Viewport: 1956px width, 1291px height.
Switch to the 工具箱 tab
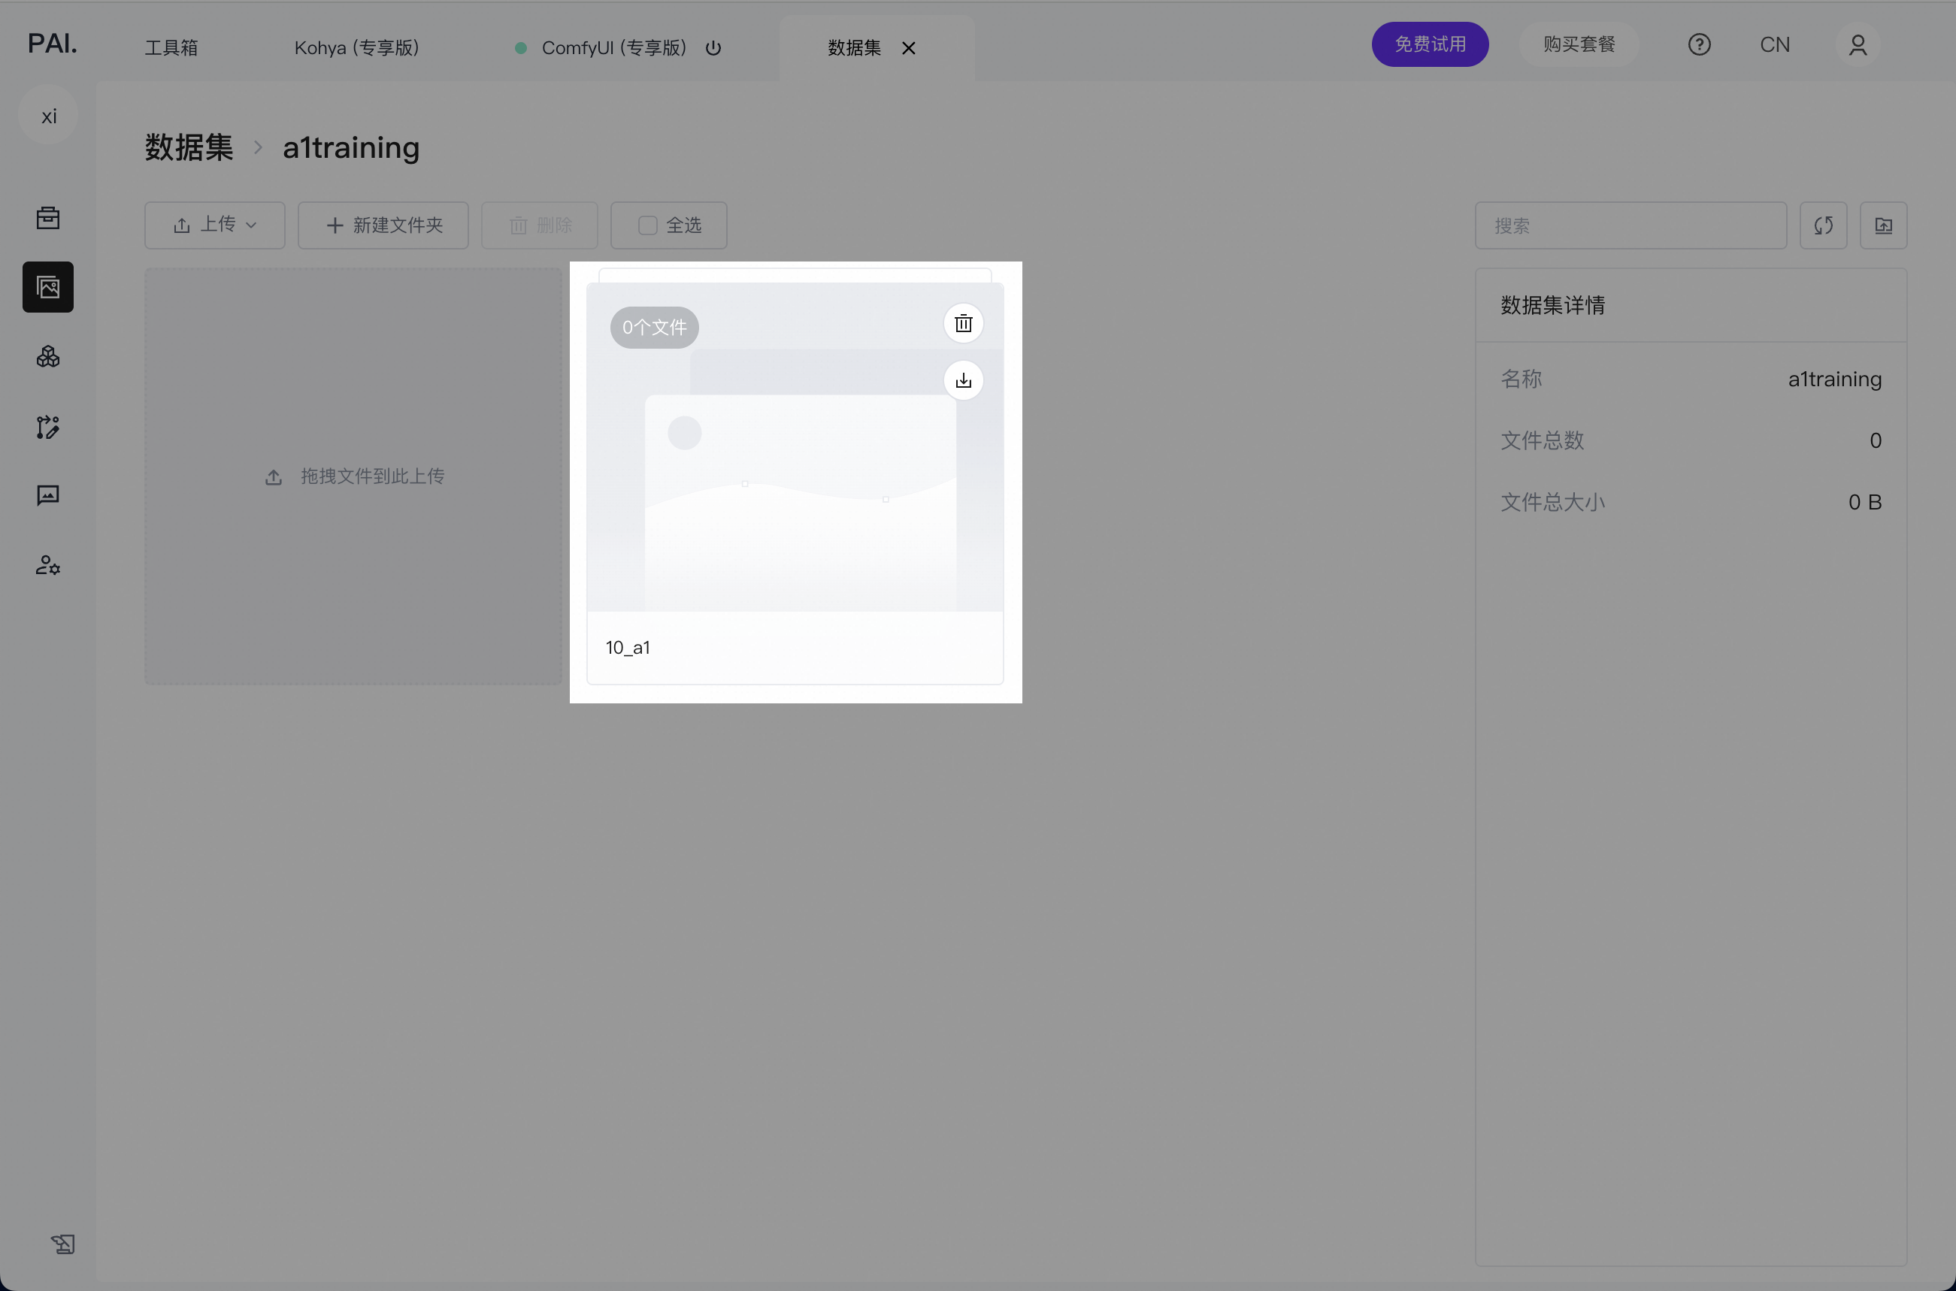[x=171, y=48]
